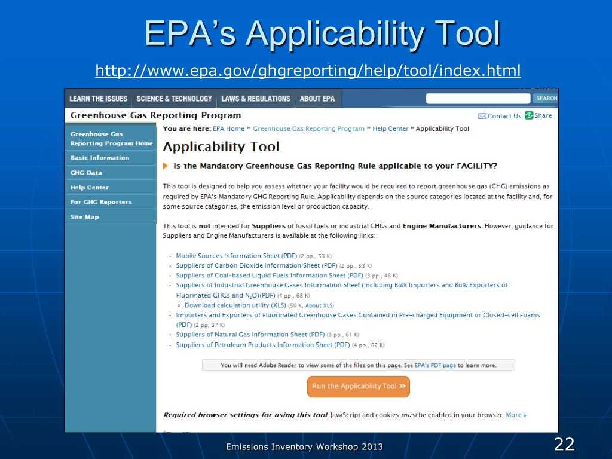
Task: Open Greenhouse Gas Reporting Program breadcrumb
Action: click(308, 129)
